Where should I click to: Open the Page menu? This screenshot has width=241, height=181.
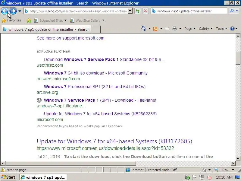[190, 29]
